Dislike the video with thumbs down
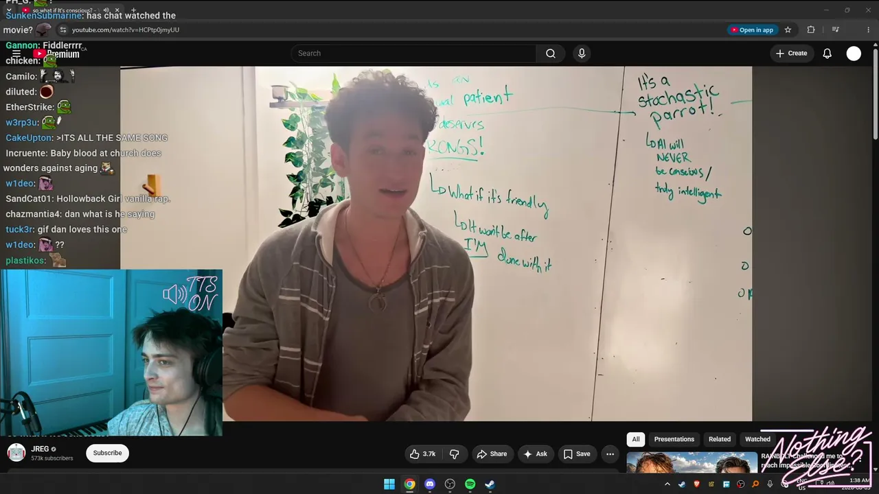Image resolution: width=879 pixels, height=494 pixels. 455,454
